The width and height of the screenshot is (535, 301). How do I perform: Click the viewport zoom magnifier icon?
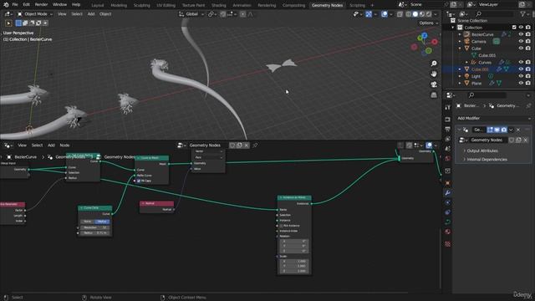click(x=434, y=64)
